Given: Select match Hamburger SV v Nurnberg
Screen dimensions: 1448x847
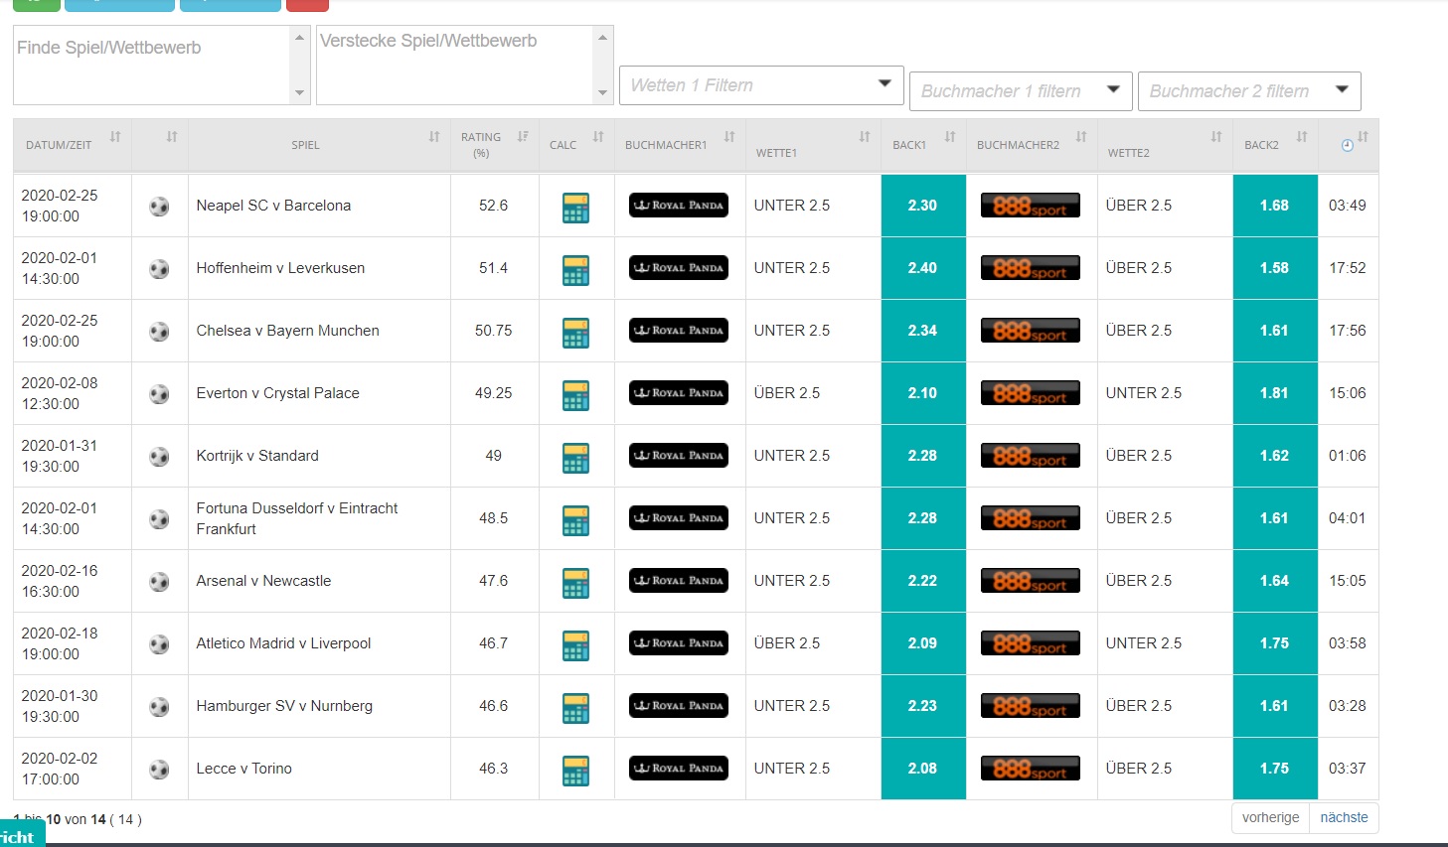Looking at the screenshot, I should (x=284, y=706).
